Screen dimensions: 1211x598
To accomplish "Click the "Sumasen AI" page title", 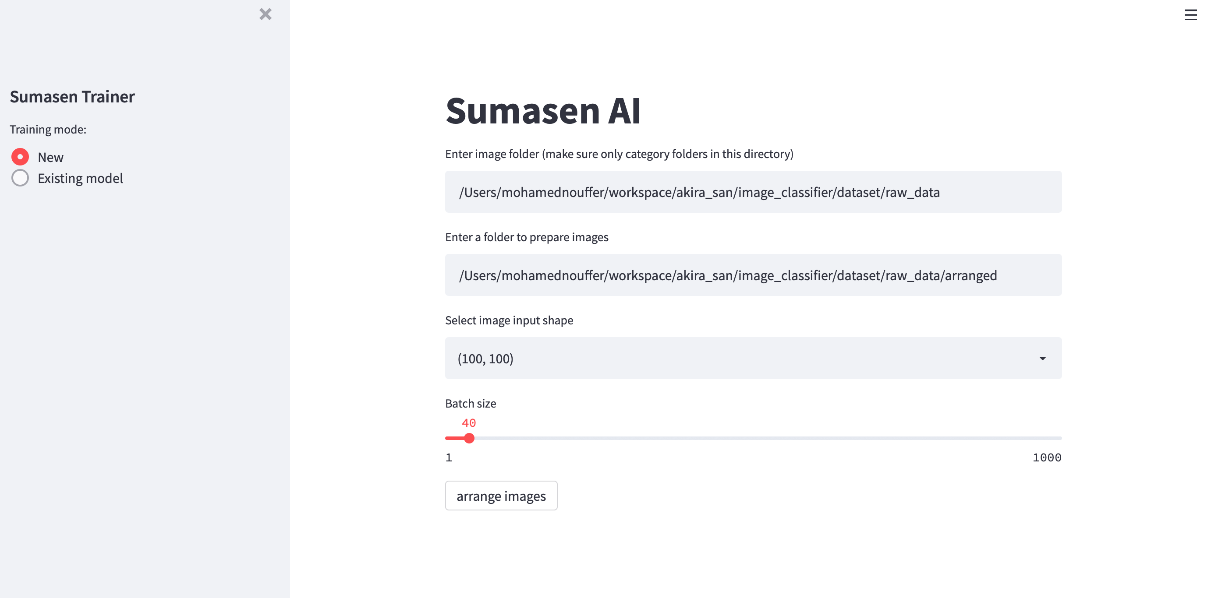I will coord(543,111).
